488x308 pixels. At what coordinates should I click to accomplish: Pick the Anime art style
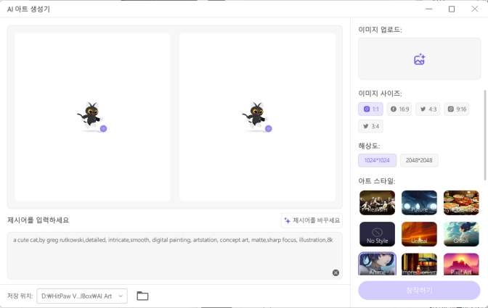[377, 264]
